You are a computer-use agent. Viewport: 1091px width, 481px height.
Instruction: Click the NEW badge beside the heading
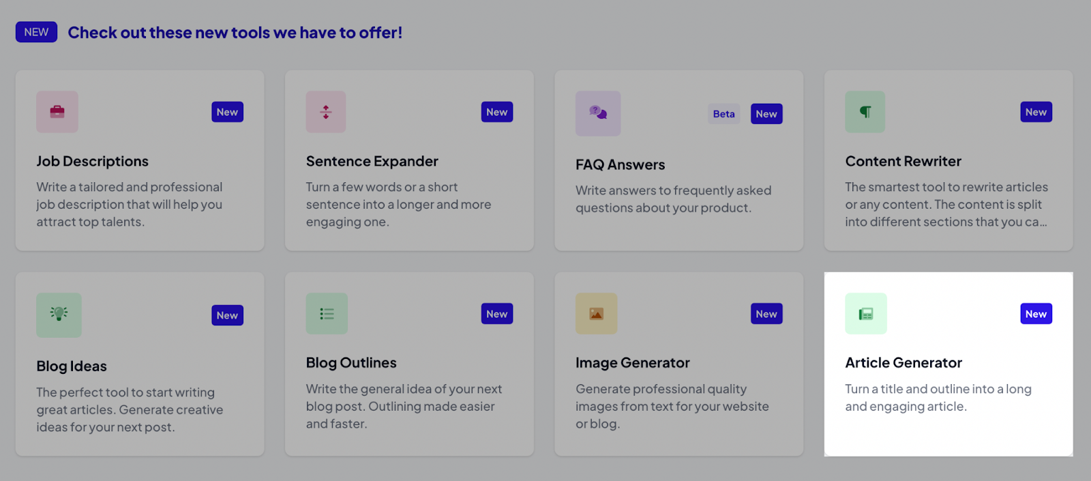[36, 32]
